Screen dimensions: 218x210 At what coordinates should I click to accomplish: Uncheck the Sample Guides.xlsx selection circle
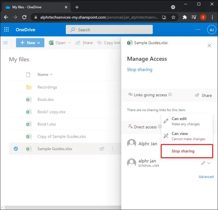coord(16,149)
